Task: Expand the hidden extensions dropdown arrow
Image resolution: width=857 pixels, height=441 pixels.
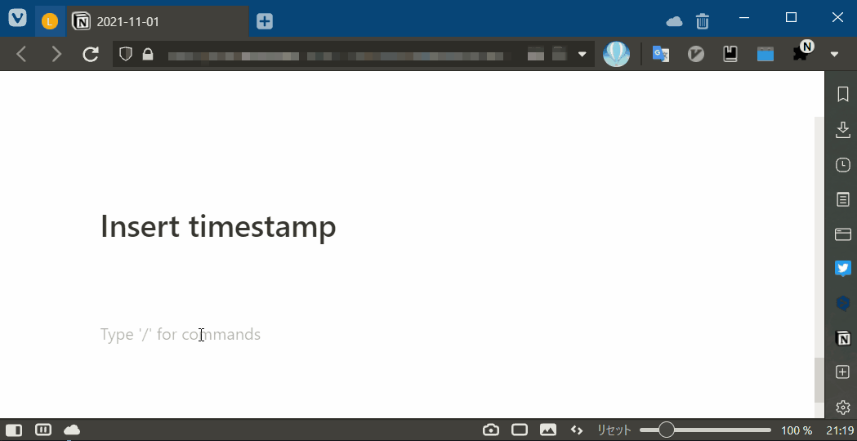Action: coord(834,54)
